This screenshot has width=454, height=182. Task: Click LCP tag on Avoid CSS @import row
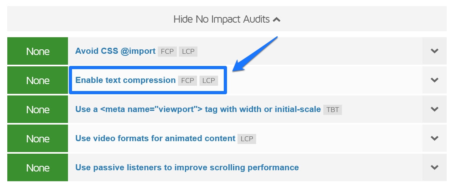coord(188,51)
